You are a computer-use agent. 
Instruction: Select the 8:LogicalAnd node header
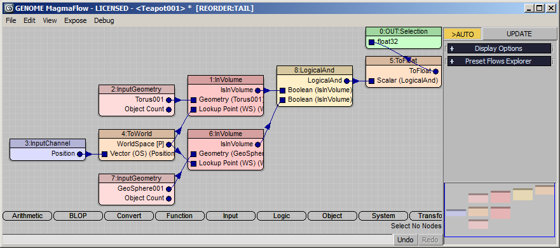coord(315,70)
